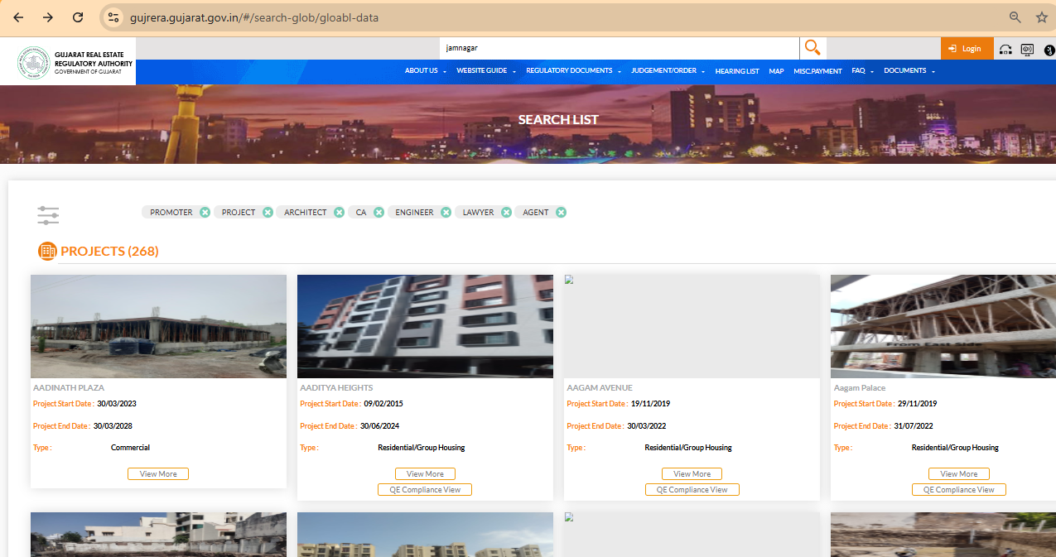Viewport: 1056px width, 557px height.
Task: Remove the AGENT filter chip
Action: (x=561, y=213)
